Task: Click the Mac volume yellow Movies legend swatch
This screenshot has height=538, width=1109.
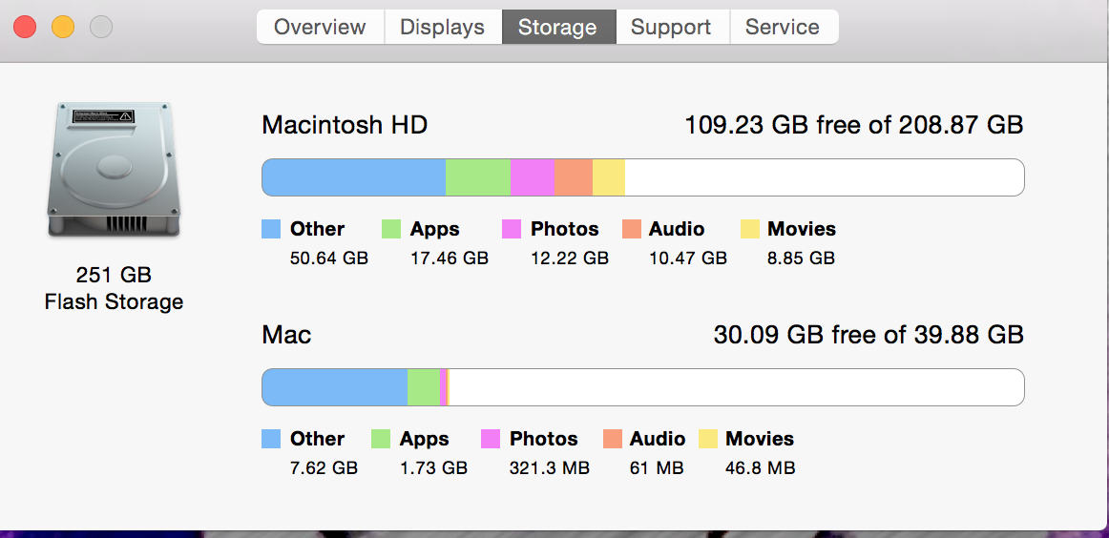Action: coord(708,439)
